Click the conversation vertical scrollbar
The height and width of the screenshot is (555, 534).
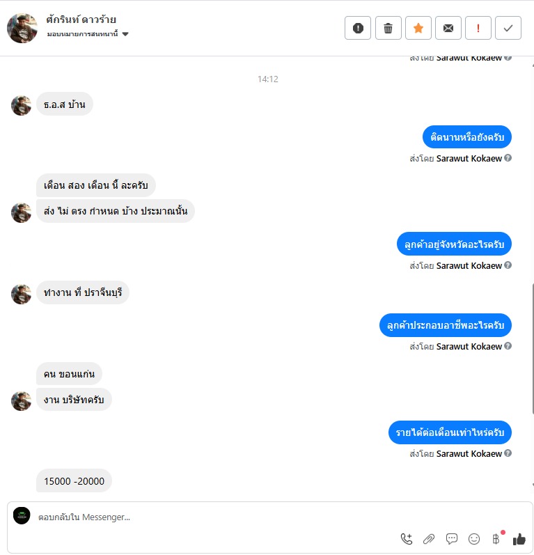pyautogui.click(x=532, y=348)
